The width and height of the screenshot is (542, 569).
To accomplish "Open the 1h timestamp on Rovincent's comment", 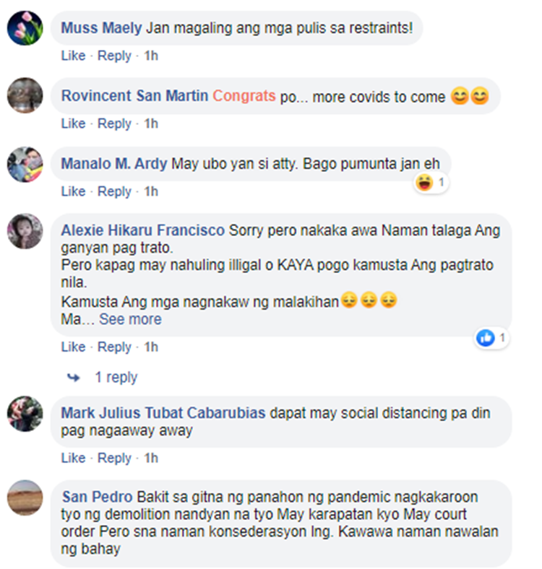I will coord(151,123).
